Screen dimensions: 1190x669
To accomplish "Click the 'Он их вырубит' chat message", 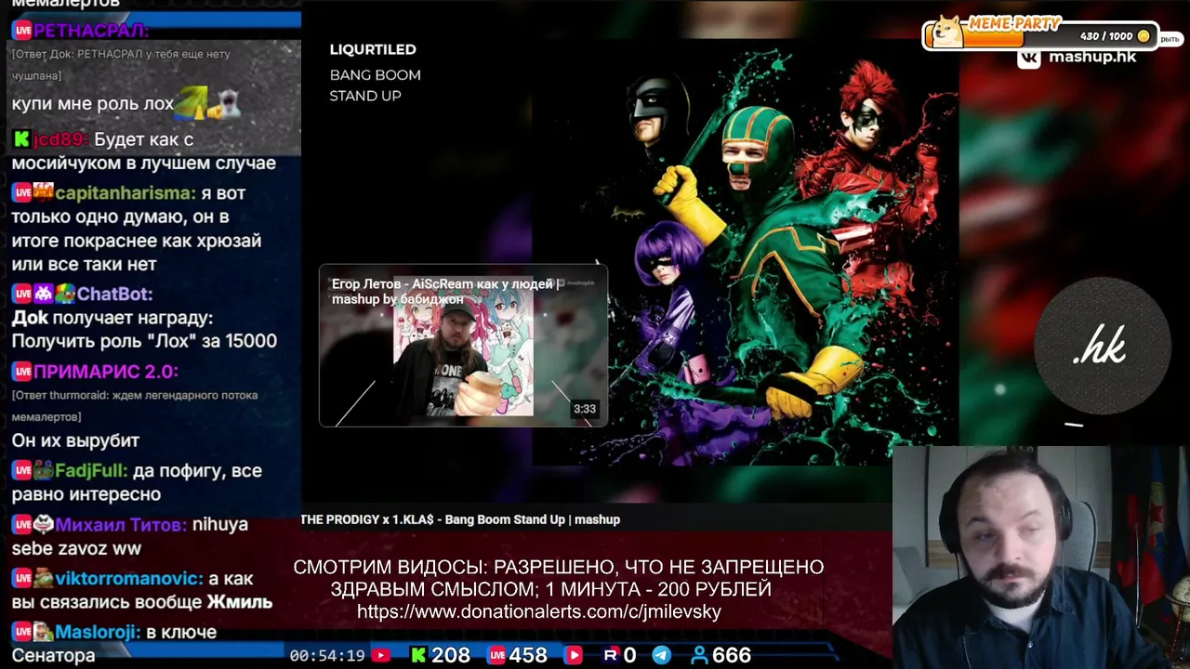I will coord(75,440).
